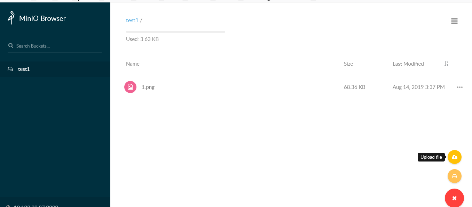
Task: Select 1.png using its pink image icon
Action: pyautogui.click(x=130, y=87)
